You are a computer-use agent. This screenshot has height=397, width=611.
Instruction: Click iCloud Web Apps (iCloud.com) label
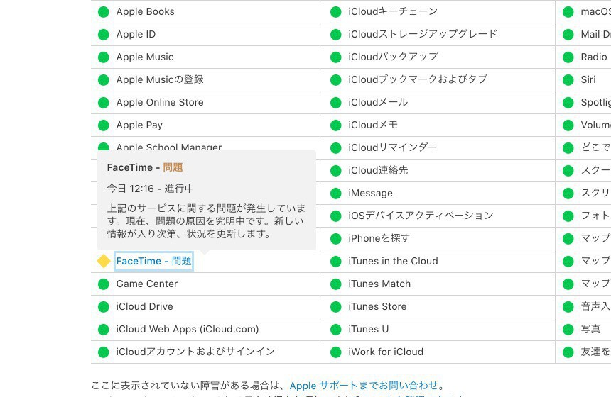click(188, 330)
